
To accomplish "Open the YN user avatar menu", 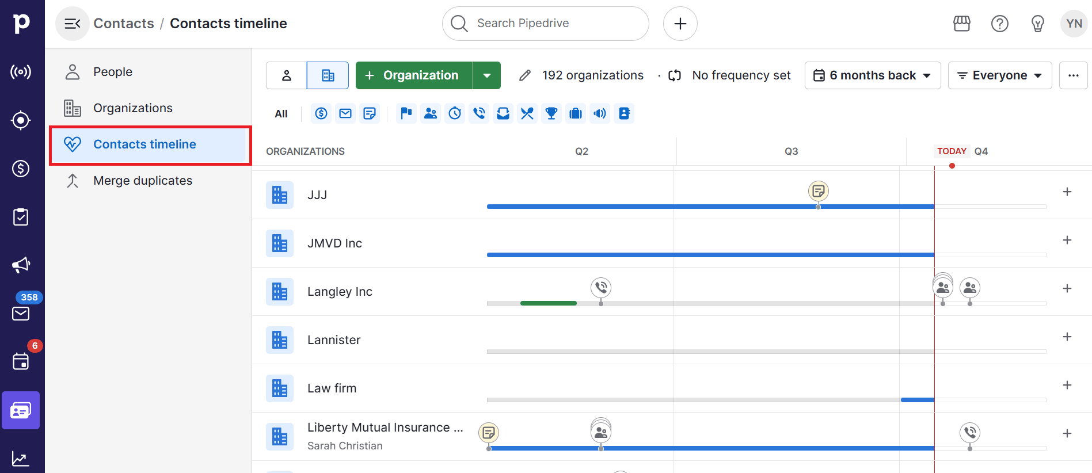I will [x=1074, y=24].
